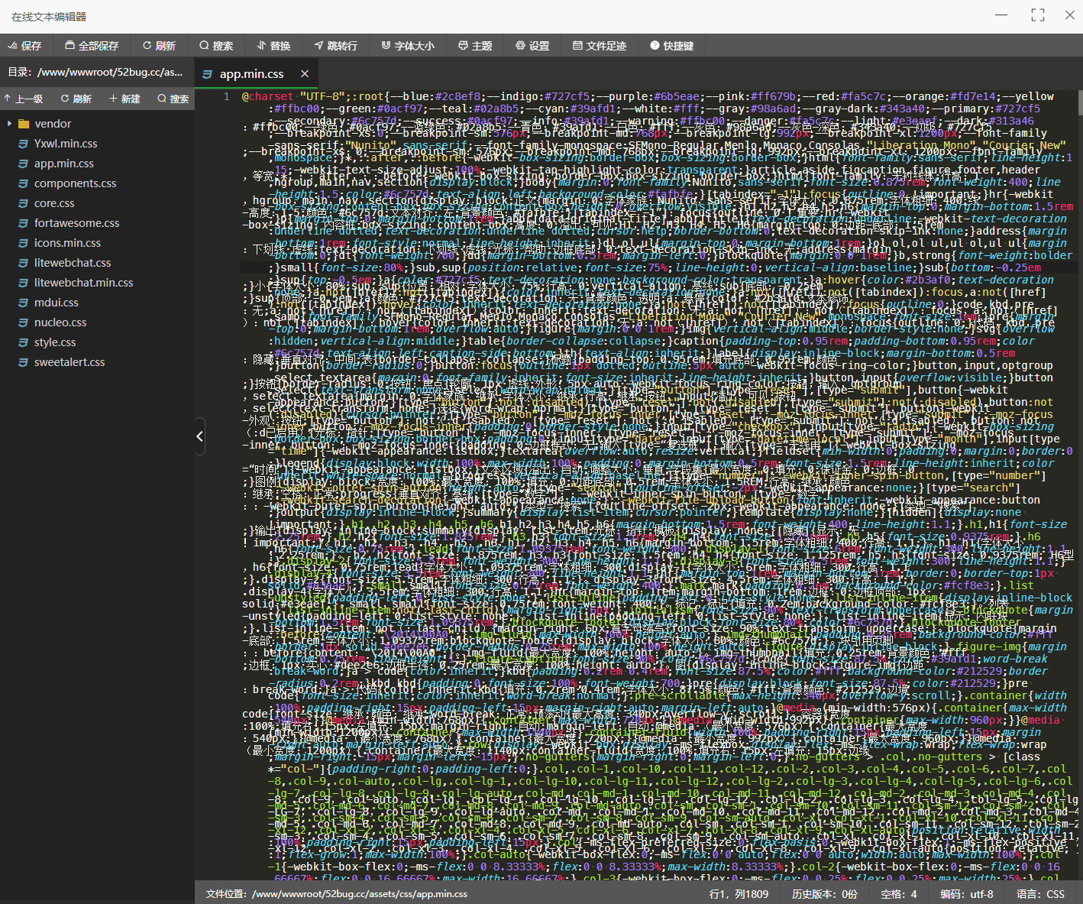Screen dimensions: 1083x904
Task: Click the 历史版本 status entry
Action: click(x=824, y=894)
